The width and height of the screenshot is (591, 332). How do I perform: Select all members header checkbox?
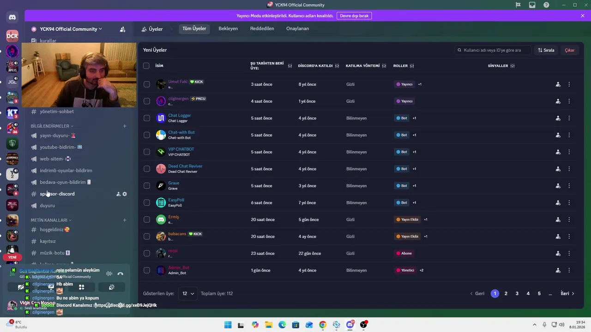(x=146, y=66)
